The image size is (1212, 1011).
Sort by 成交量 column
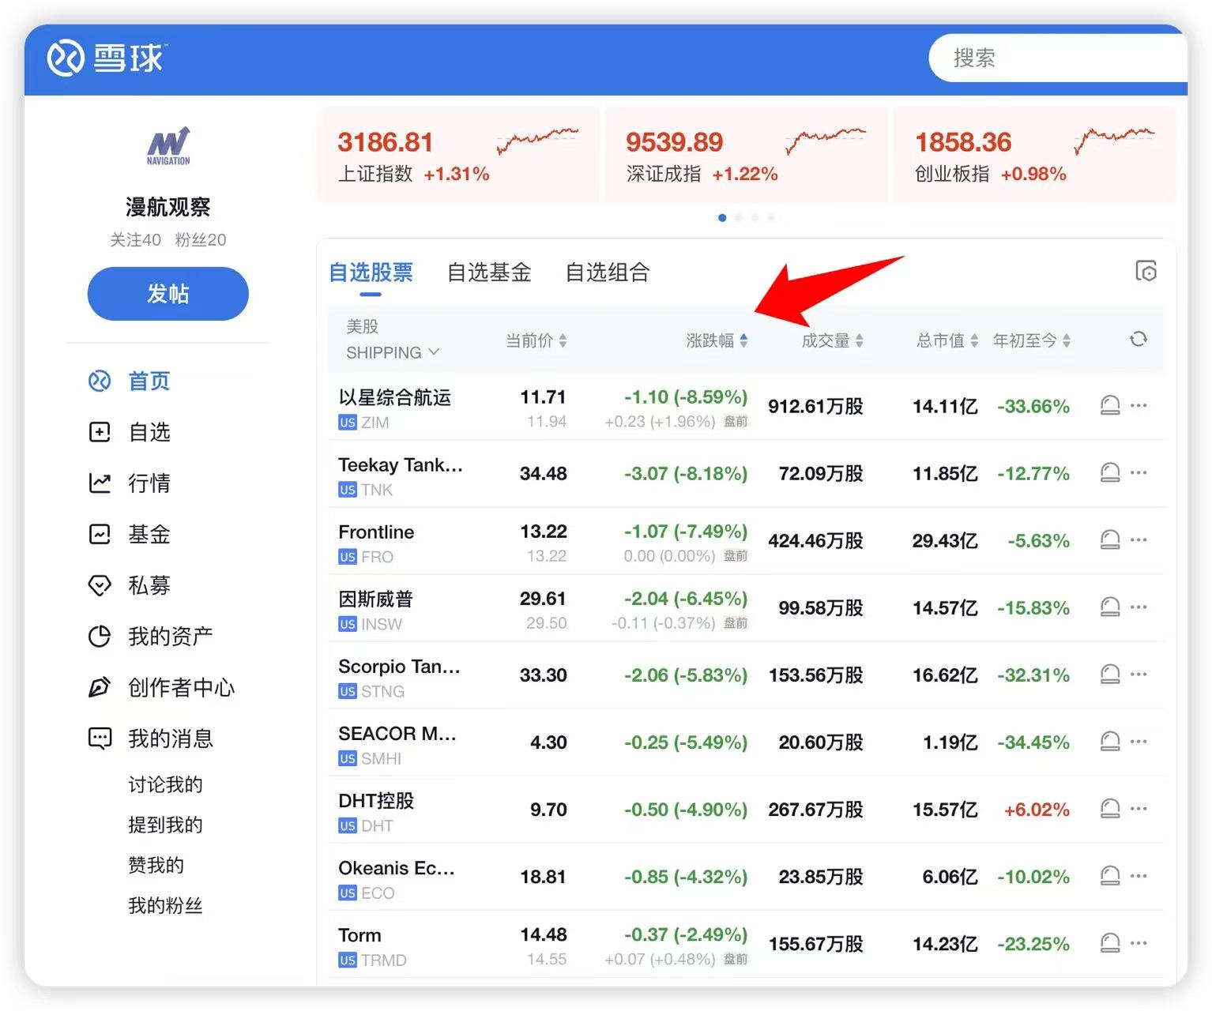tap(832, 340)
